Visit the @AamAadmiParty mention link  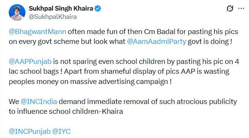point(157,42)
